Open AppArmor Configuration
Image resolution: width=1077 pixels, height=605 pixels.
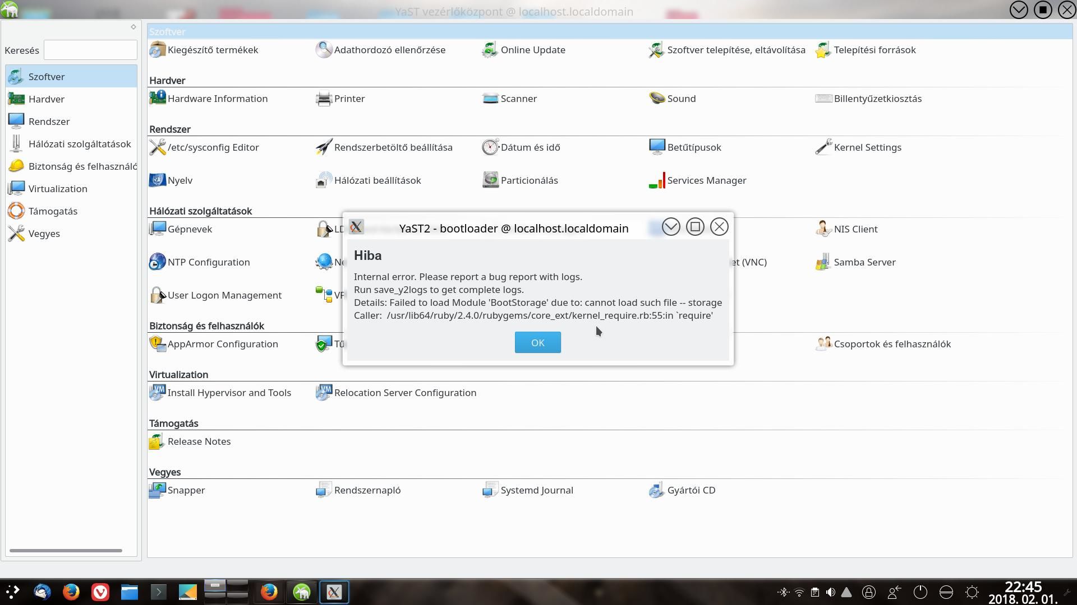[222, 344]
